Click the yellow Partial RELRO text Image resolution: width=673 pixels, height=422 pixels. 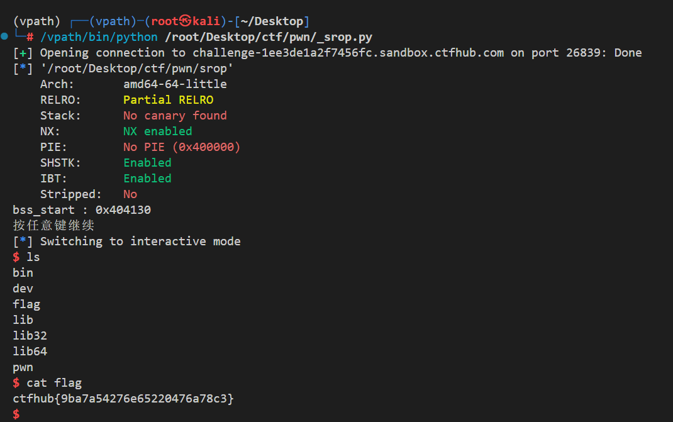(x=168, y=100)
